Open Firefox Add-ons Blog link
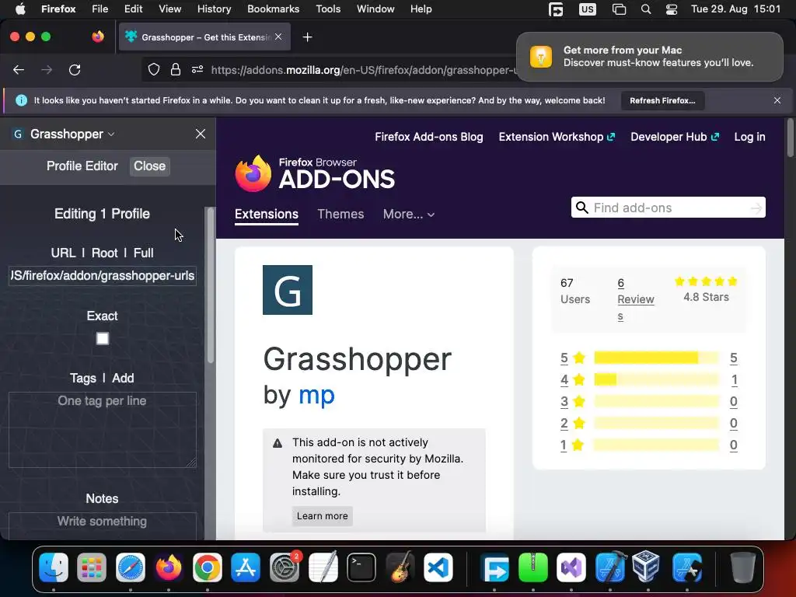 [x=429, y=137]
